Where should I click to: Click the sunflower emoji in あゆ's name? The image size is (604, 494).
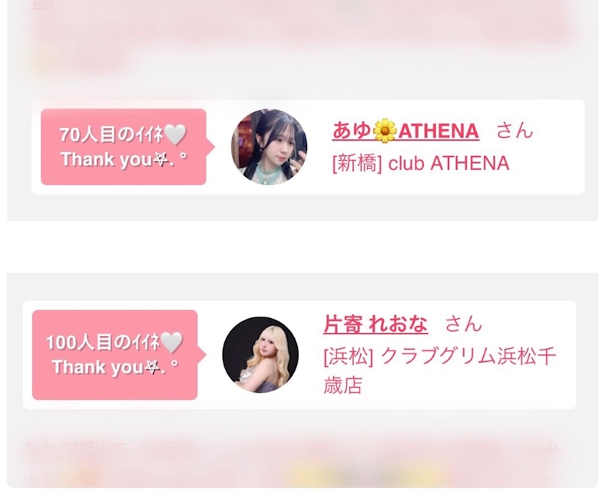click(385, 131)
